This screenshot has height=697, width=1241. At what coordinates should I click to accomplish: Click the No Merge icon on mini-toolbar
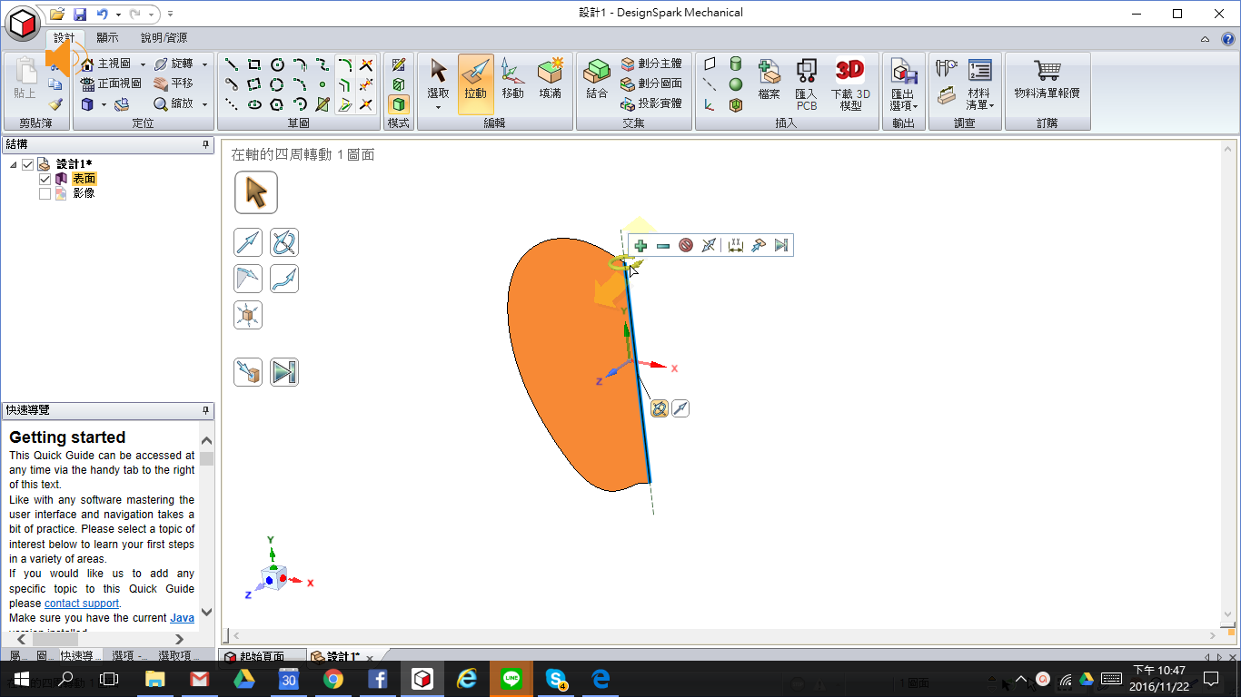pyautogui.click(x=686, y=245)
